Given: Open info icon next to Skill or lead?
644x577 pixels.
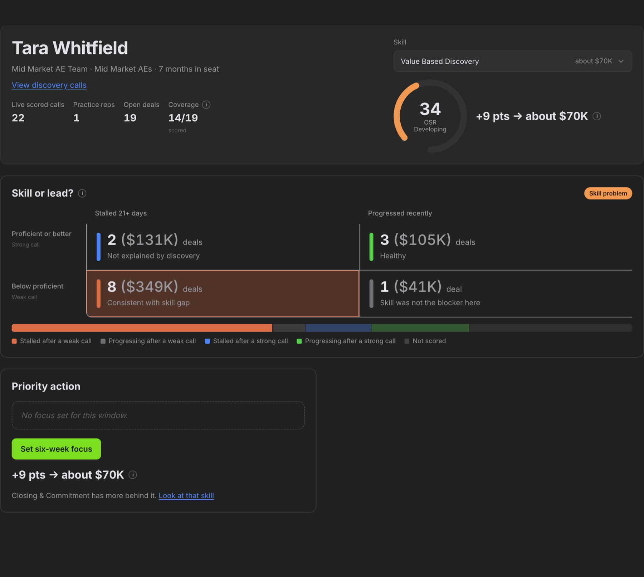Looking at the screenshot, I should 82,193.
